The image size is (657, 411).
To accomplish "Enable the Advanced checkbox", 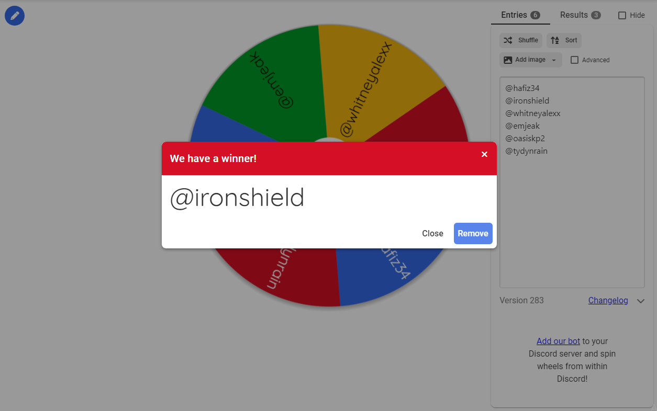I will tap(574, 60).
